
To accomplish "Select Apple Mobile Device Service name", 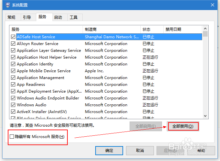I will point(44,71).
